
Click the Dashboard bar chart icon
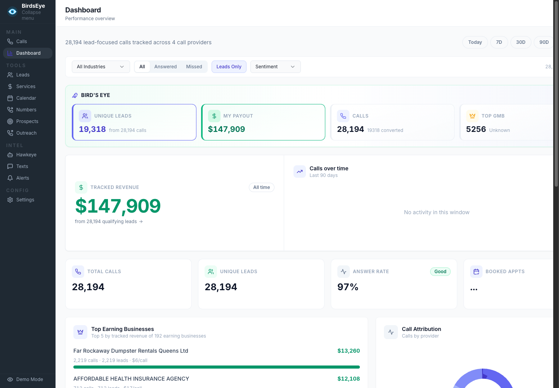(10, 53)
